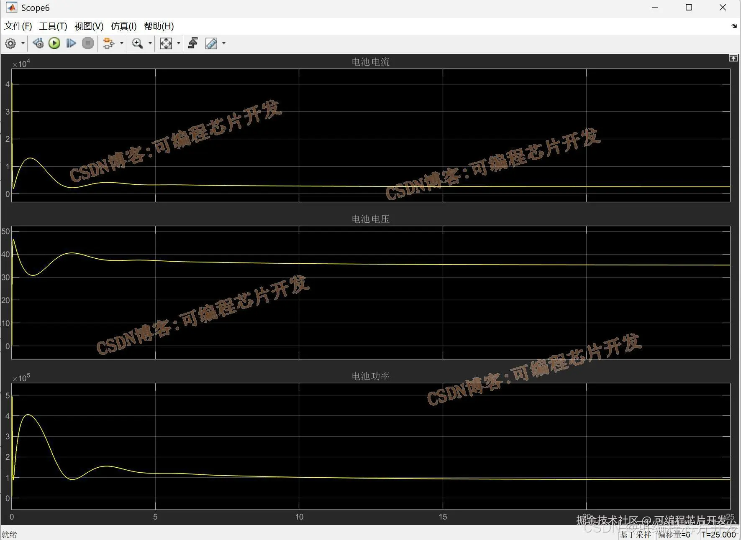
Task: Click the scale axes limits icon
Action: pos(166,43)
